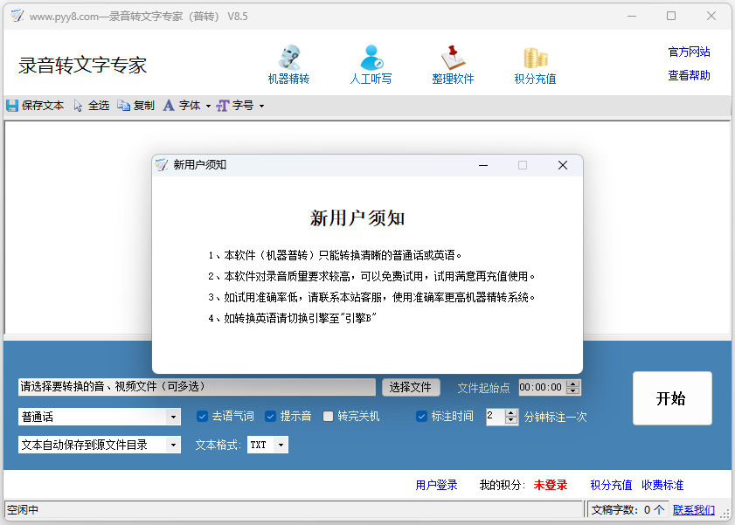The image size is (735, 525).
Task: Open the 查看帮助 link
Action: coord(689,75)
